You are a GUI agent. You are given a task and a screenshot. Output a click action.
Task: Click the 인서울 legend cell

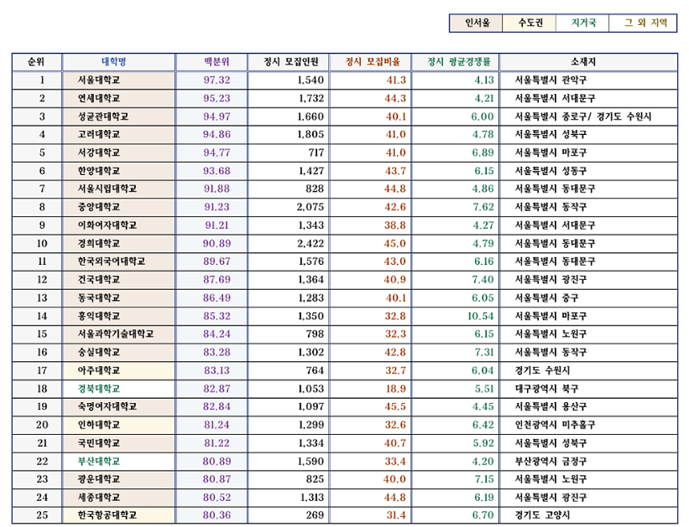pyautogui.click(x=476, y=23)
